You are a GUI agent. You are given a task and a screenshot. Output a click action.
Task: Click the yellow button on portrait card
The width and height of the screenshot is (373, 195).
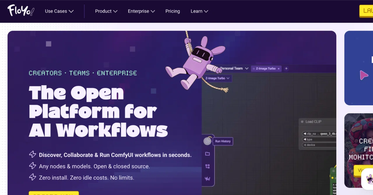point(363,171)
